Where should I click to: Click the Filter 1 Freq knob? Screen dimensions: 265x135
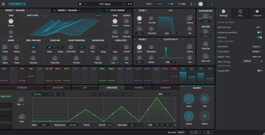pos(139,18)
